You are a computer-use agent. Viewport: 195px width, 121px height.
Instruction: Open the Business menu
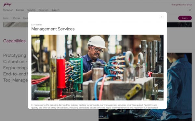[x=20, y=10]
